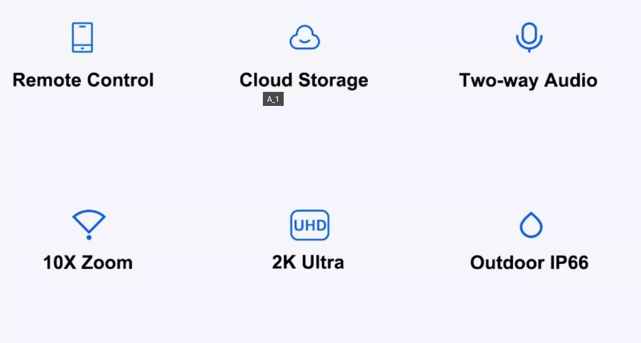
Task: Select the smiling cloud storage icon
Action: [x=305, y=37]
